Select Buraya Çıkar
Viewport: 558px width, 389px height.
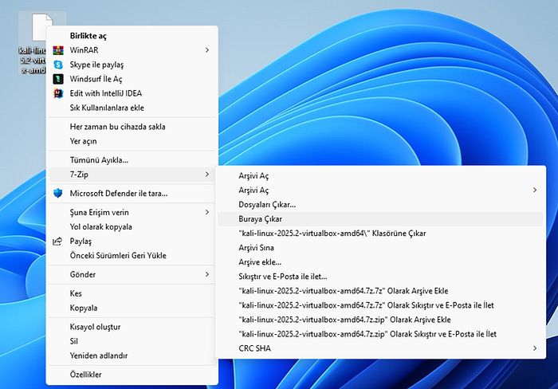point(380,219)
